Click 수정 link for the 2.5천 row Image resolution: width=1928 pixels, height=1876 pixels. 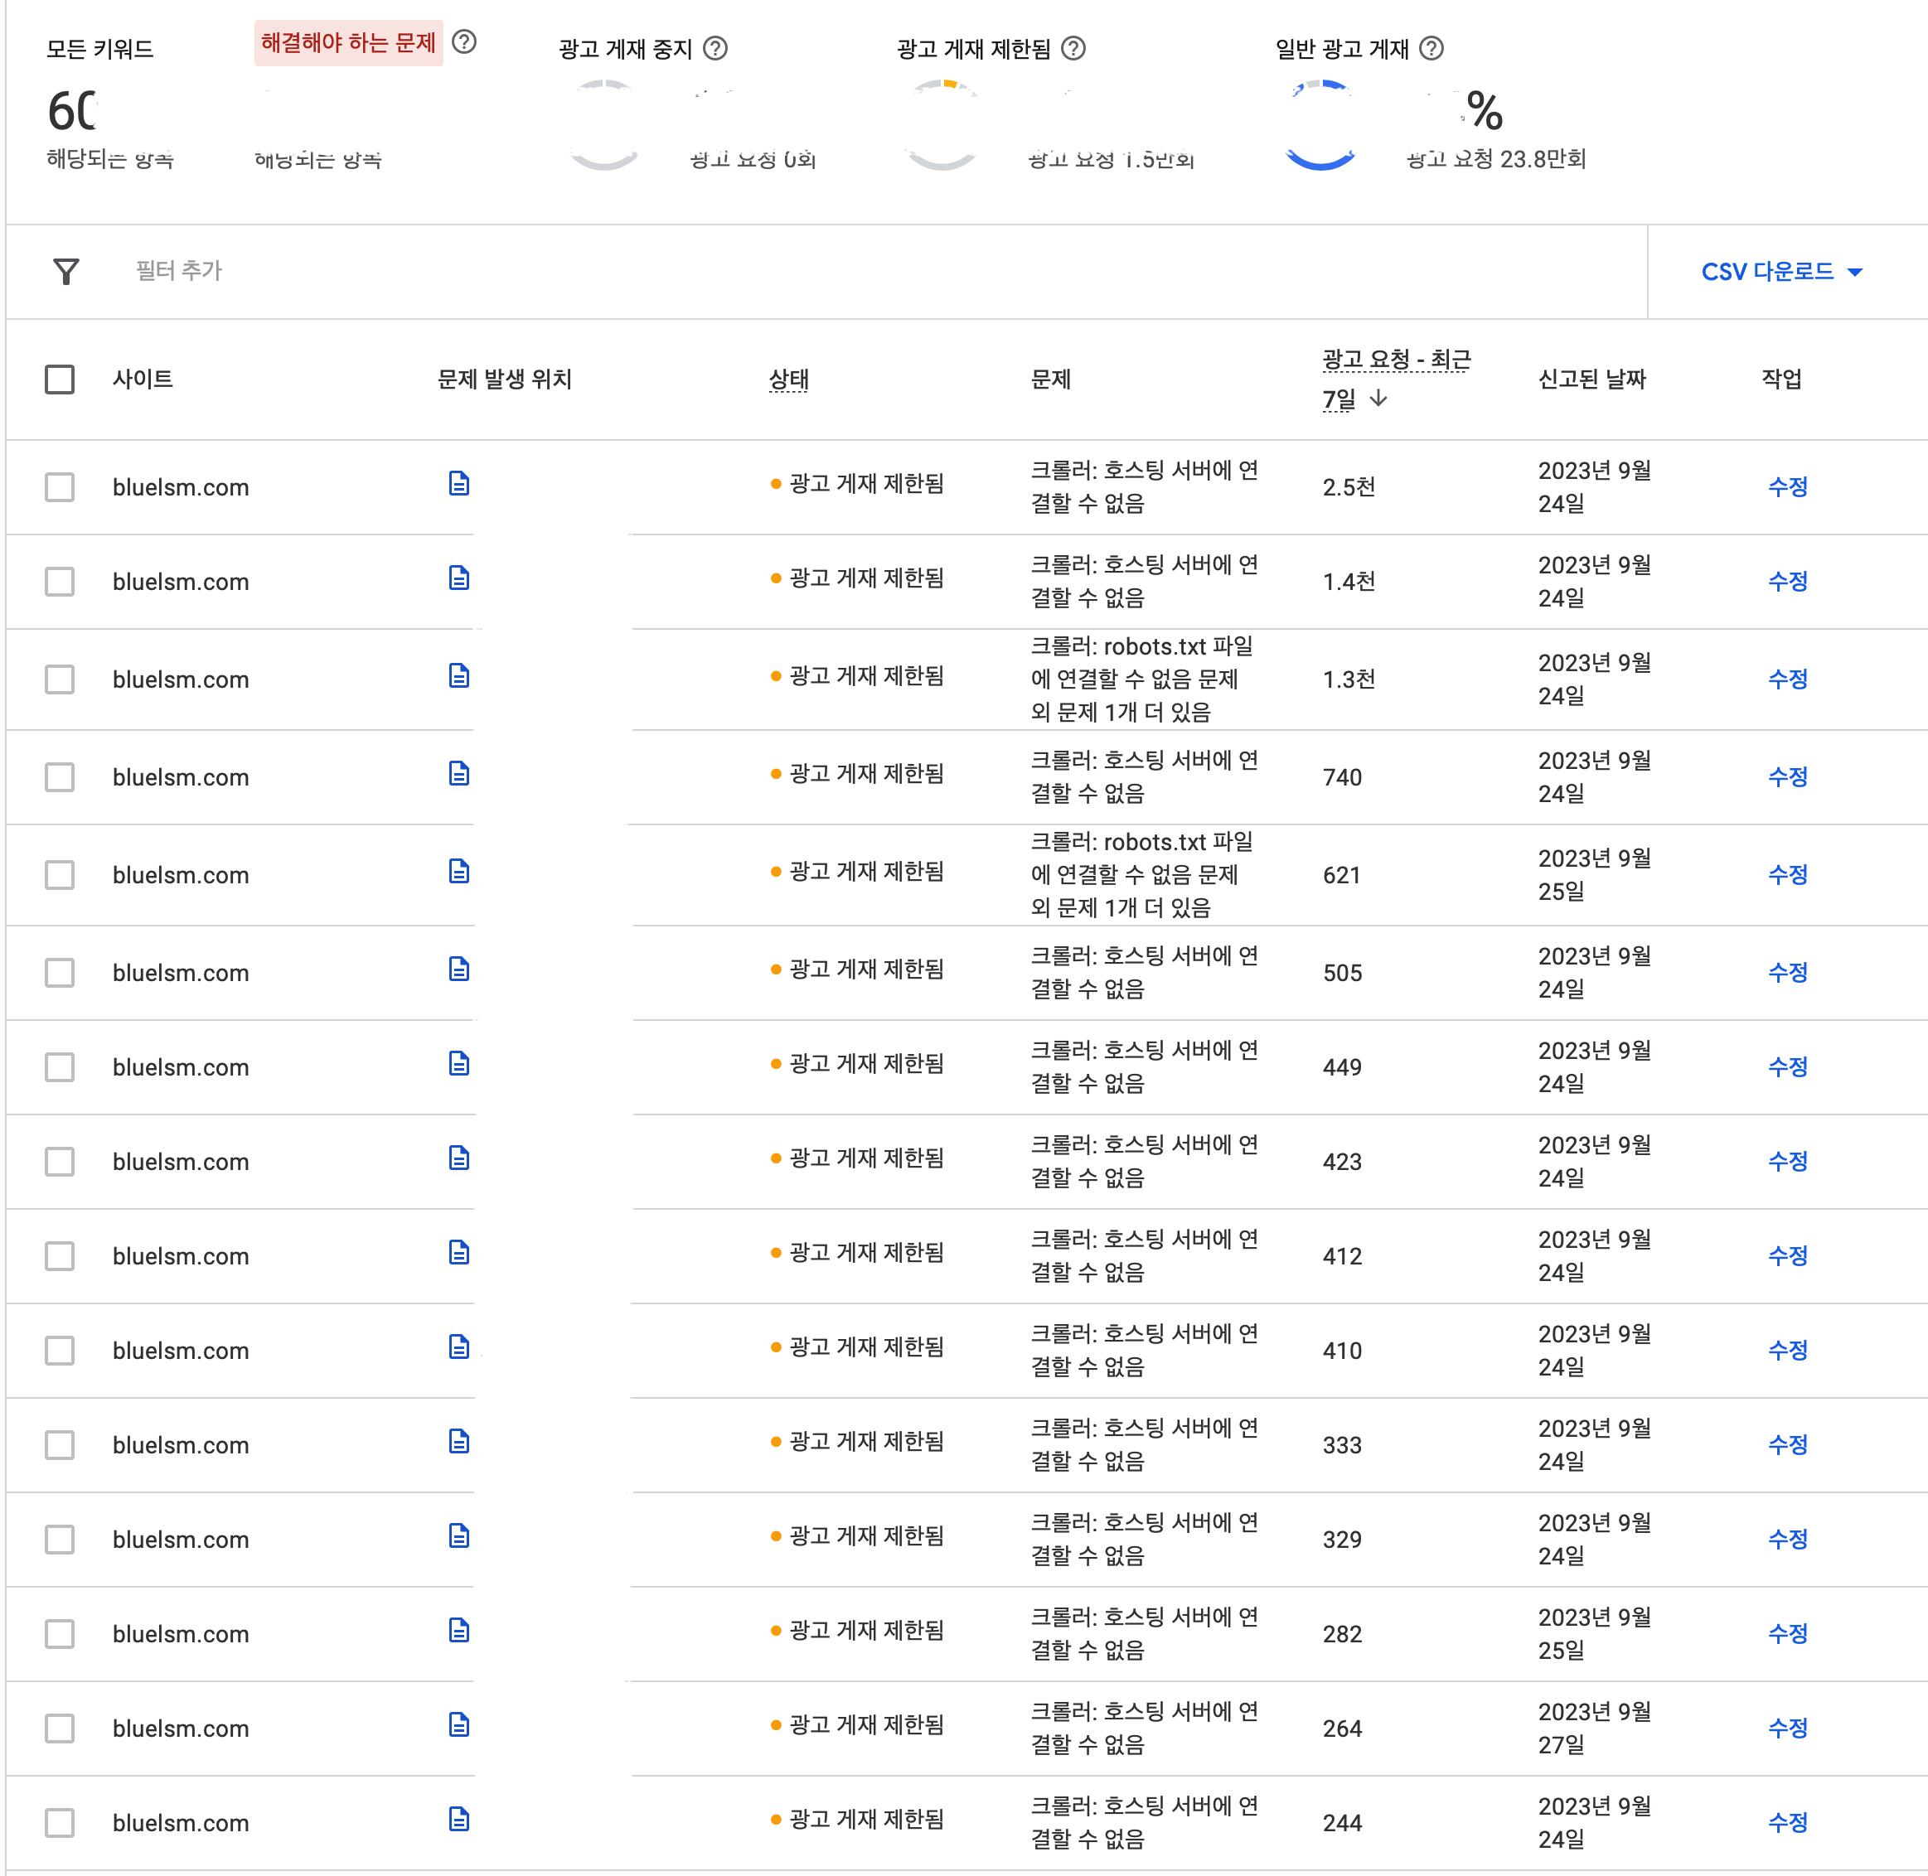1787,486
